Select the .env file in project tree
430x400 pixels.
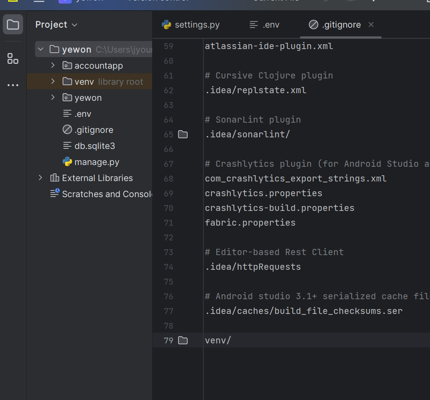click(83, 114)
